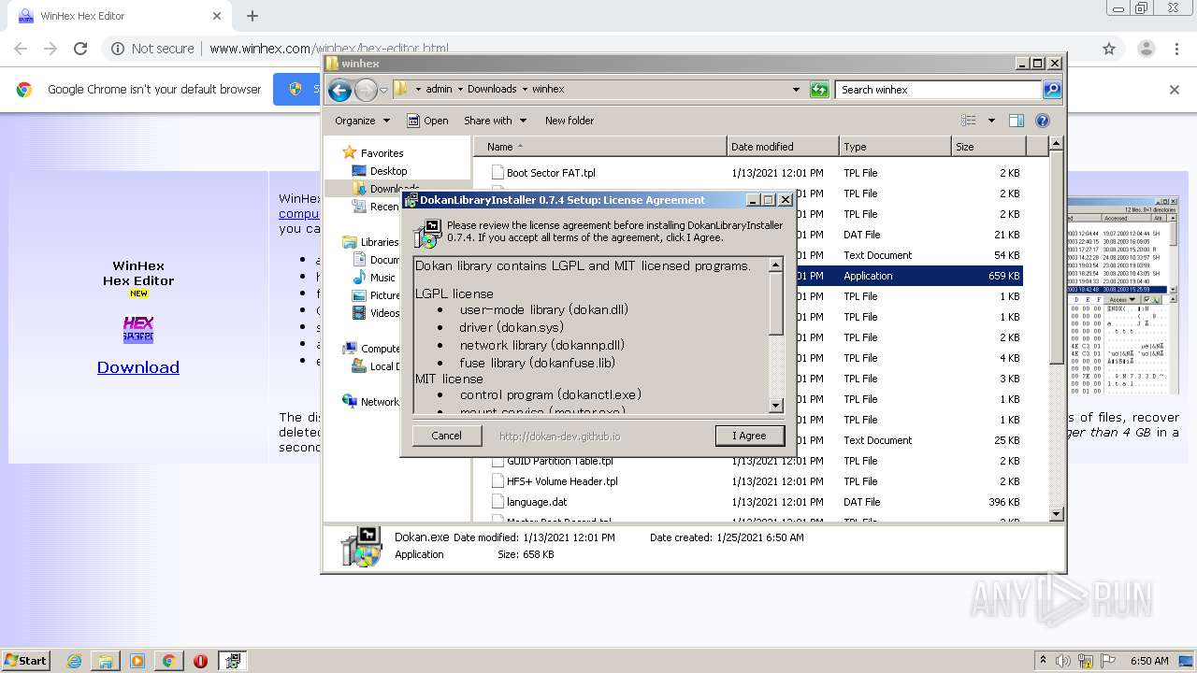Select language.dat file
Screen dimensions: 1197x673
536,502
